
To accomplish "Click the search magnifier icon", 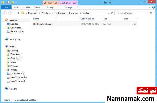I will tap(151, 13).
